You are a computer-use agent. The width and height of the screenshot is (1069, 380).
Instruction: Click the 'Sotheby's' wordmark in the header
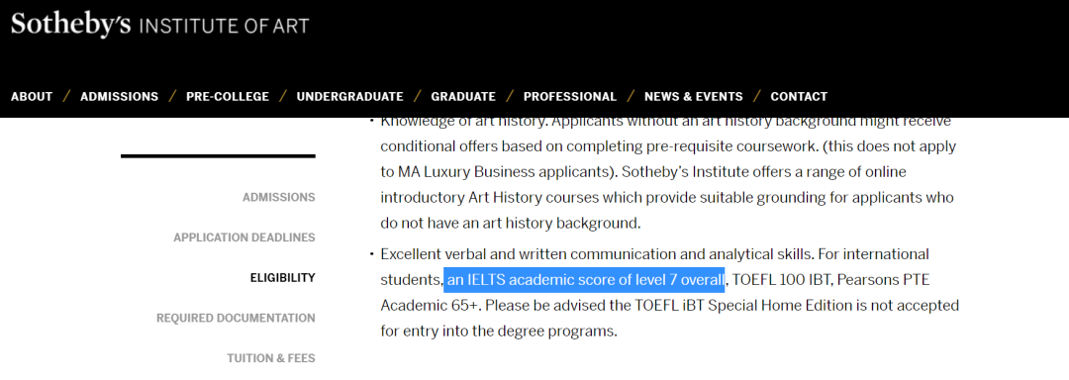pyautogui.click(x=71, y=25)
